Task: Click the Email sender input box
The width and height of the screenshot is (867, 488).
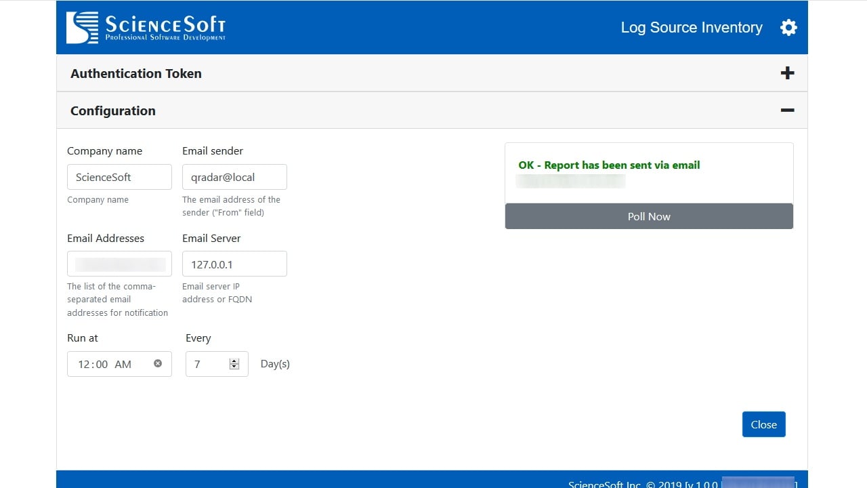Action: click(x=234, y=177)
